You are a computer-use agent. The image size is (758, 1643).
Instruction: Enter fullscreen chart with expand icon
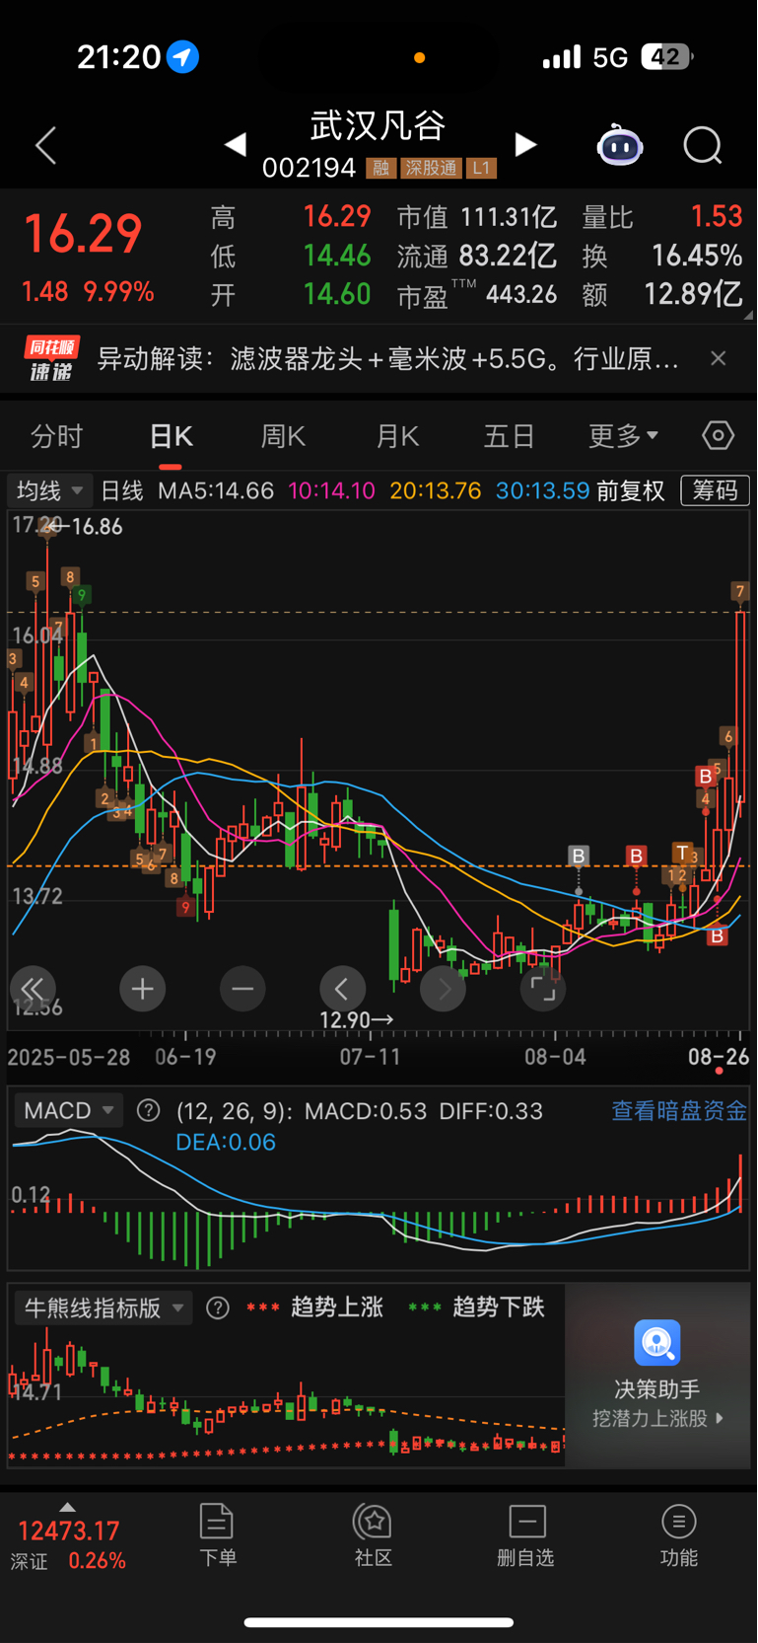click(x=543, y=989)
